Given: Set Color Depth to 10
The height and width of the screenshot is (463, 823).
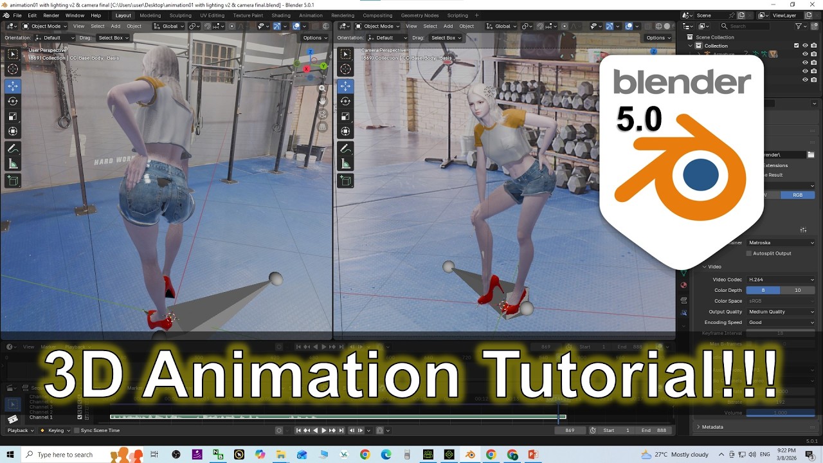Looking at the screenshot, I should point(798,290).
